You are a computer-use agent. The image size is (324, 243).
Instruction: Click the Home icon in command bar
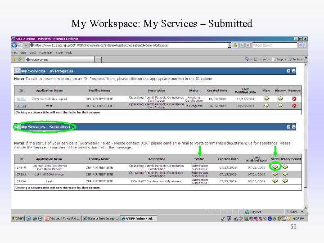pos(247,59)
